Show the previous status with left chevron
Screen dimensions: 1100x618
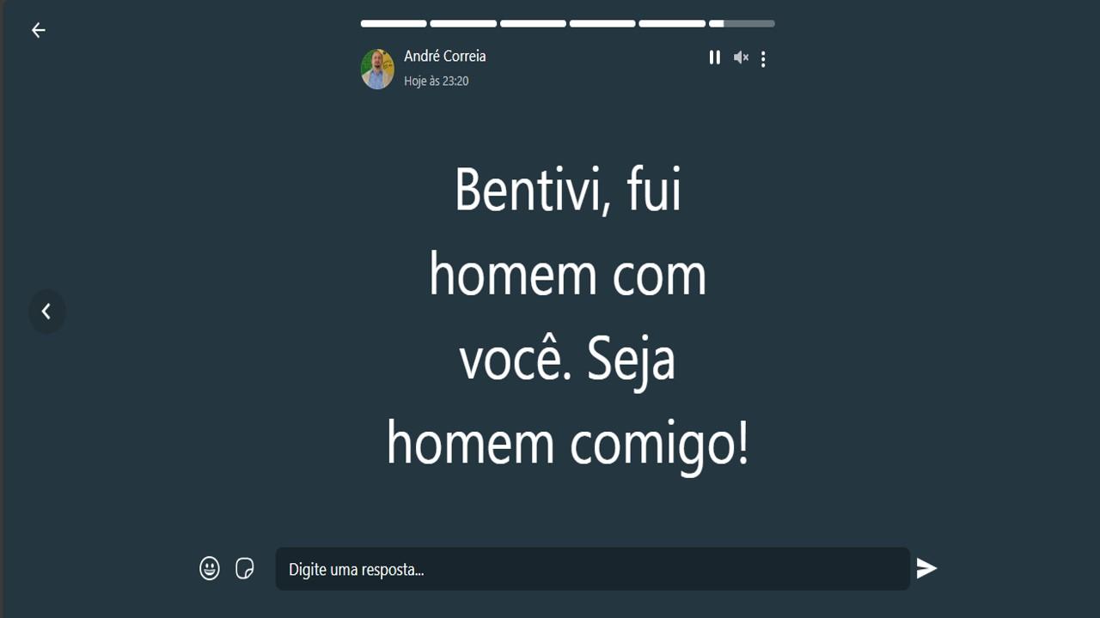(46, 312)
